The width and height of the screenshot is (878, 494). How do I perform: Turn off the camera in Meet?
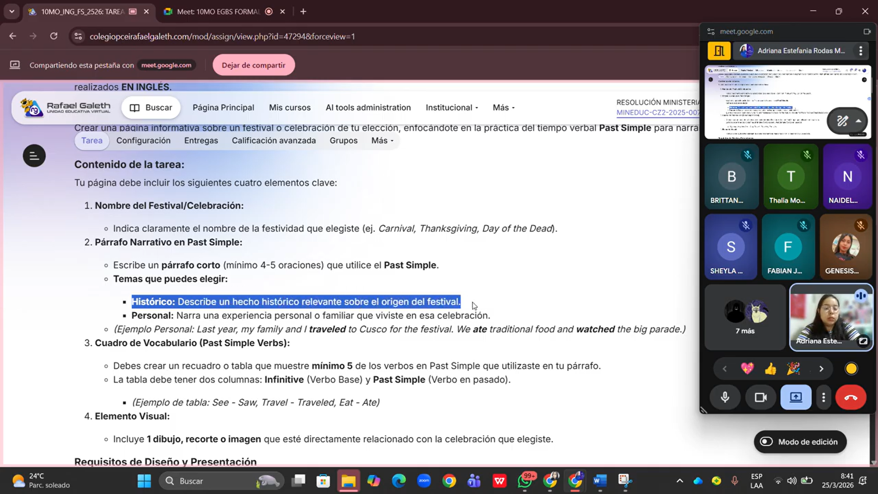[760, 397]
